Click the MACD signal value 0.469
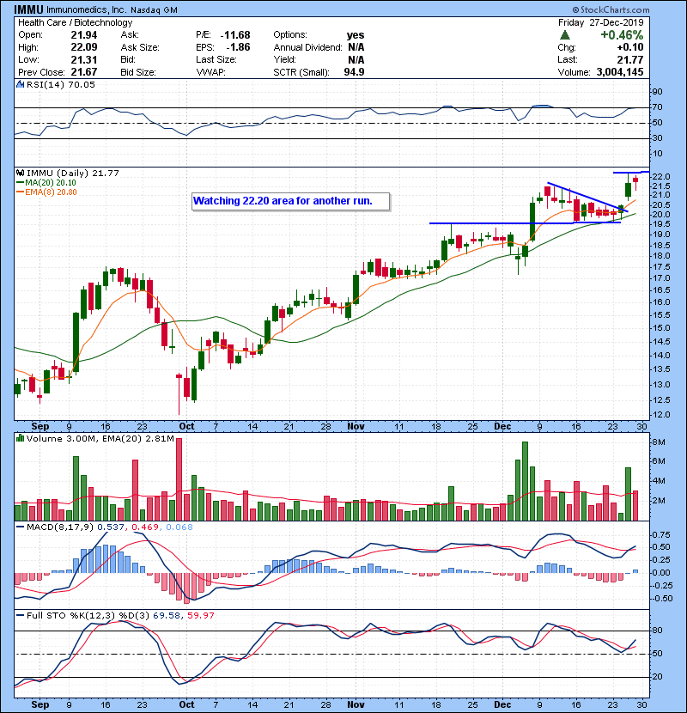Viewport: 687px width, 713px height. coord(145,527)
